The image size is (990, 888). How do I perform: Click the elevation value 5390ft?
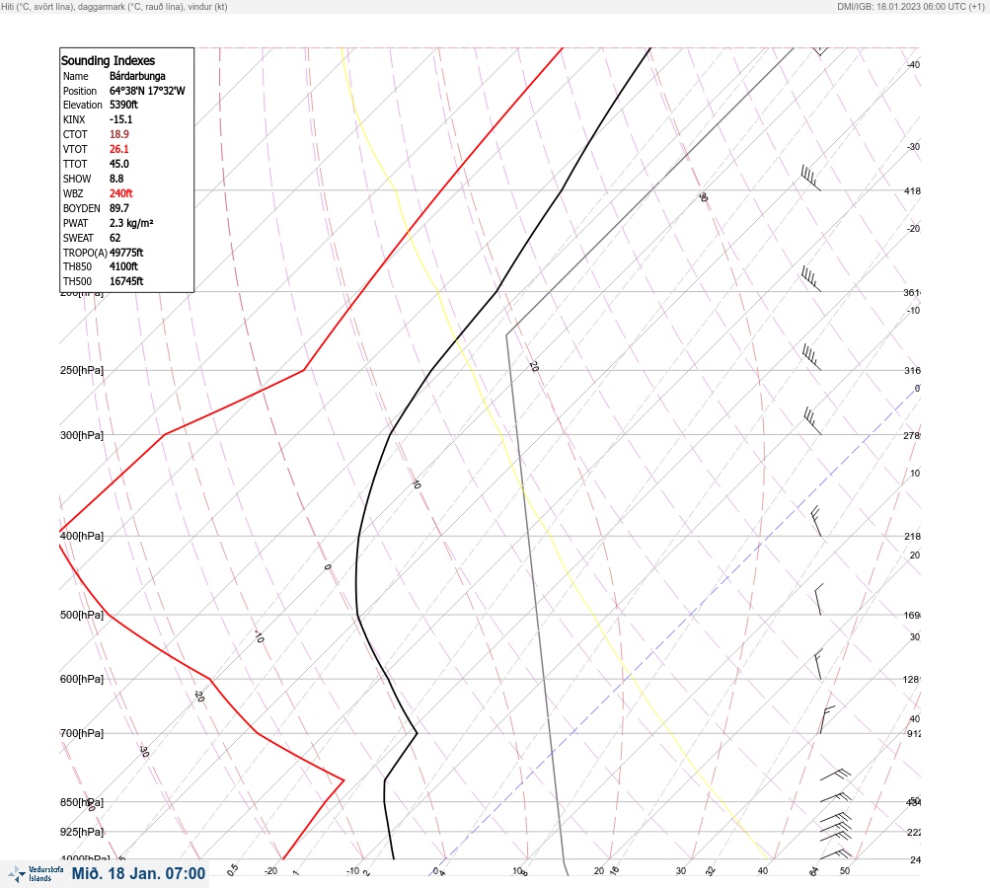(x=123, y=105)
